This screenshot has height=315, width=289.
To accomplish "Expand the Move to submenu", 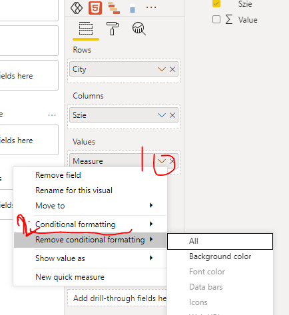I will coord(90,206).
